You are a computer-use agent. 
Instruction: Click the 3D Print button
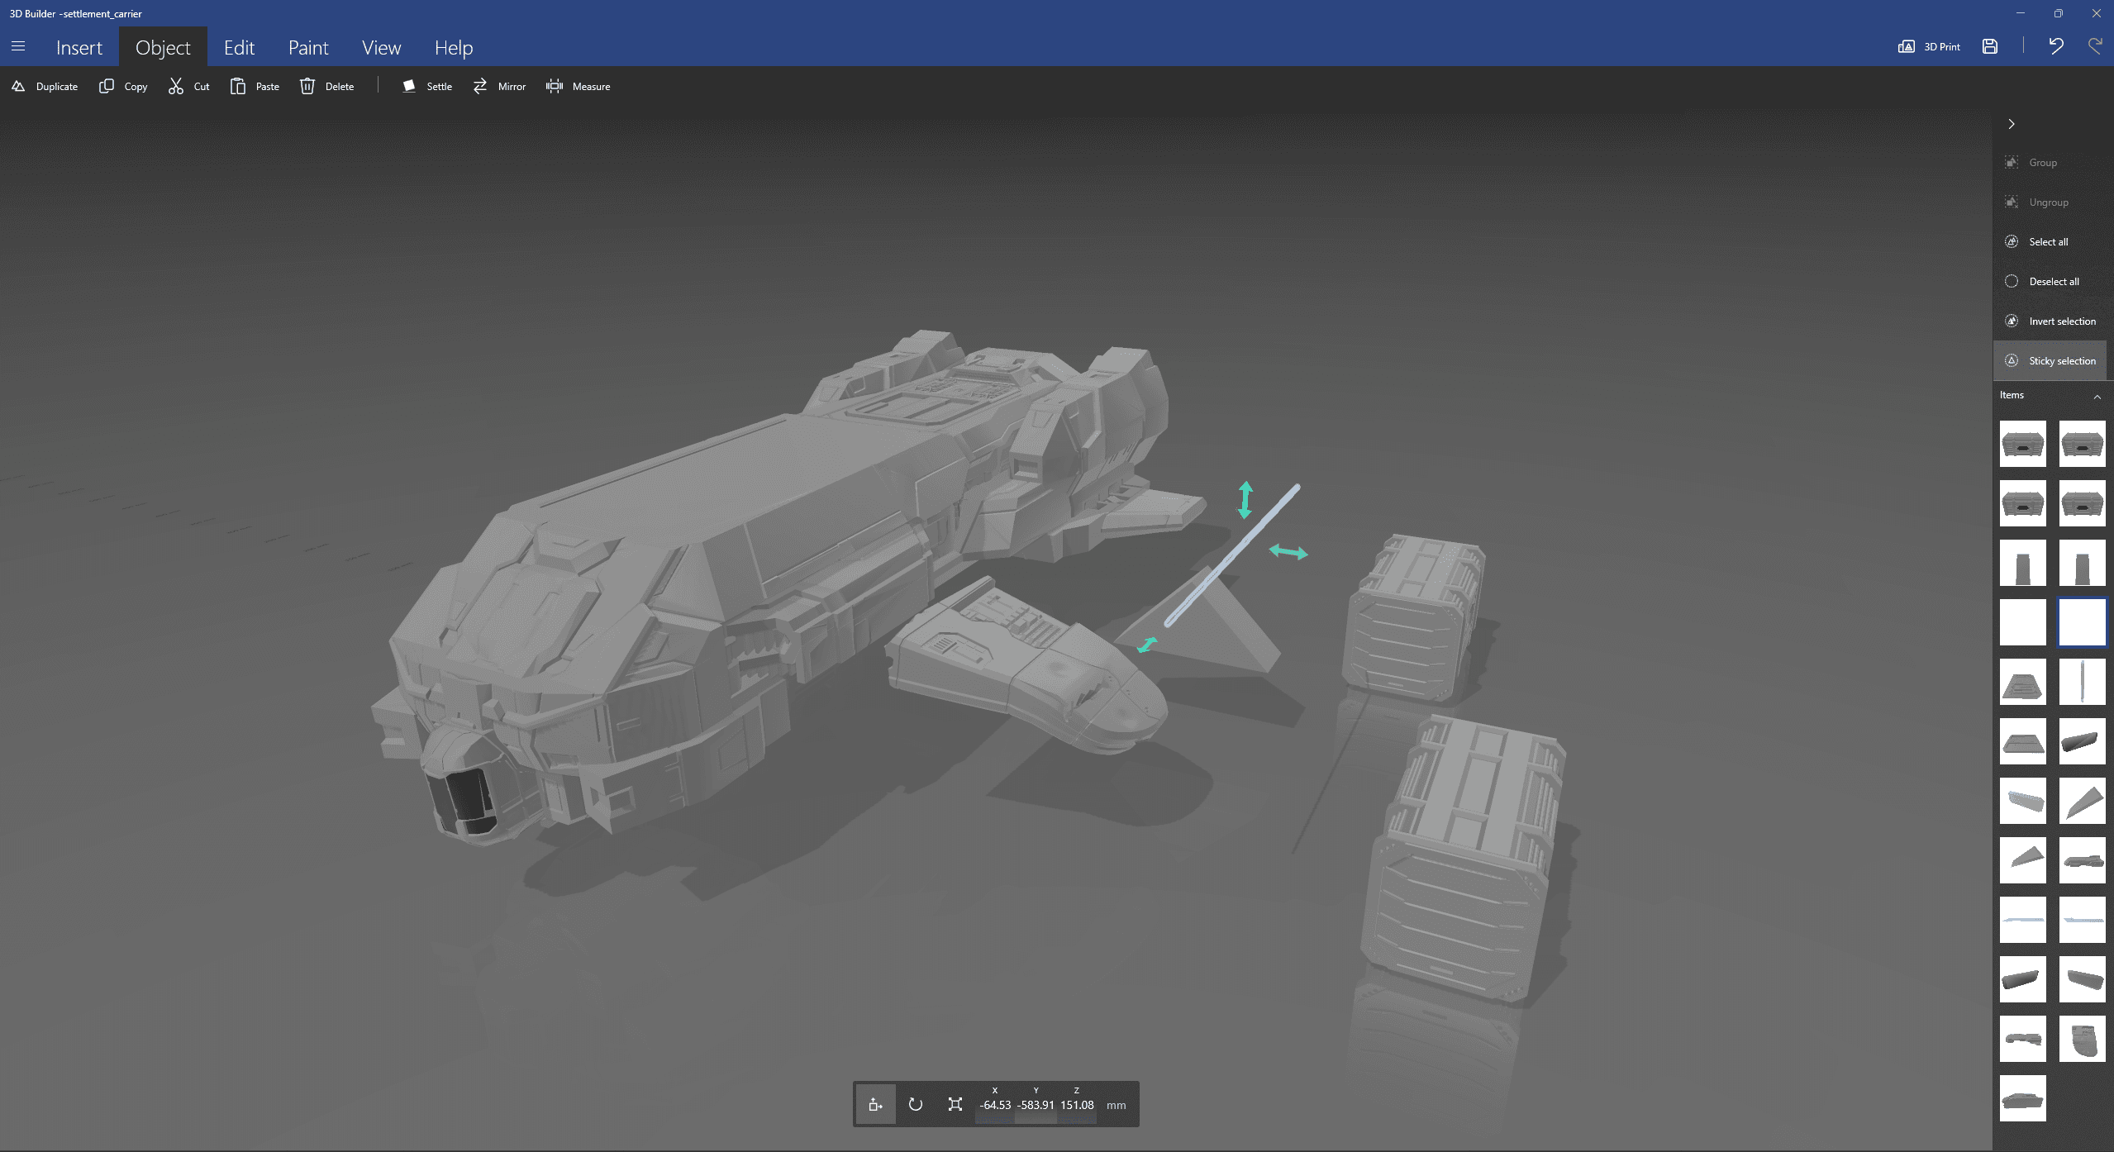(1930, 46)
